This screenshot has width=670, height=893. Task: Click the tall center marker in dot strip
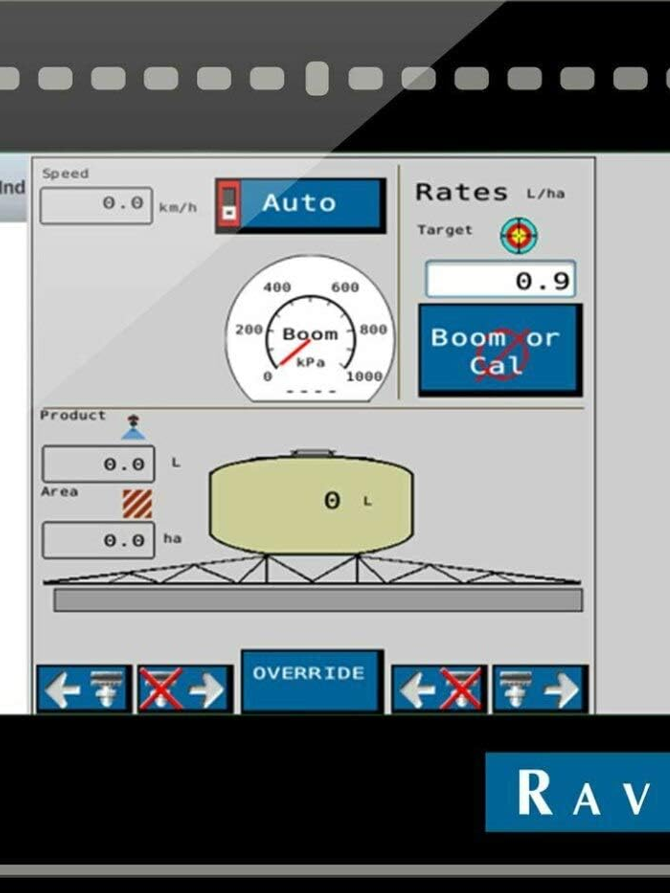pyautogui.click(x=317, y=78)
